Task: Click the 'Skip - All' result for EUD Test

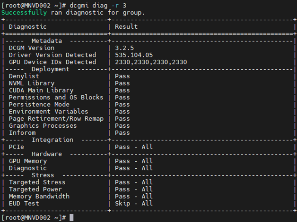Action: tap(134, 204)
